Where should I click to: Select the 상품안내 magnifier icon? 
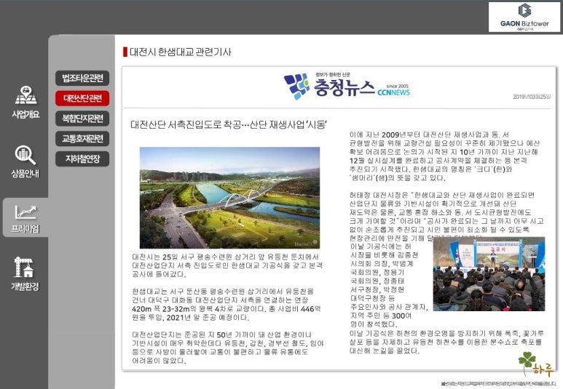pos(25,155)
